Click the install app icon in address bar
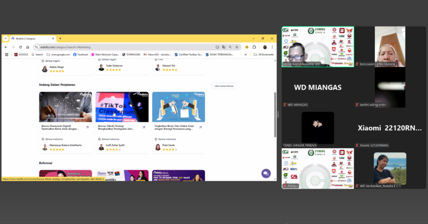The width and height of the screenshot is (428, 224). (x=217, y=47)
